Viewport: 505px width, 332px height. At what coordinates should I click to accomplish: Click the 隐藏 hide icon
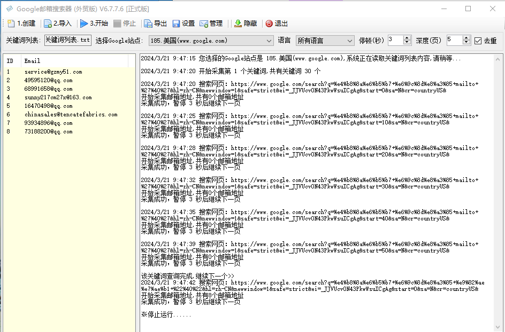238,23
